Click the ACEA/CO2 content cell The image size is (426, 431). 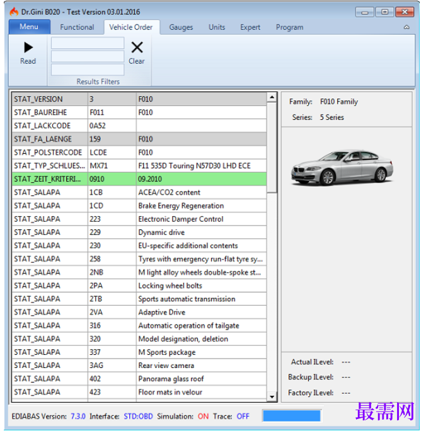coord(202,192)
